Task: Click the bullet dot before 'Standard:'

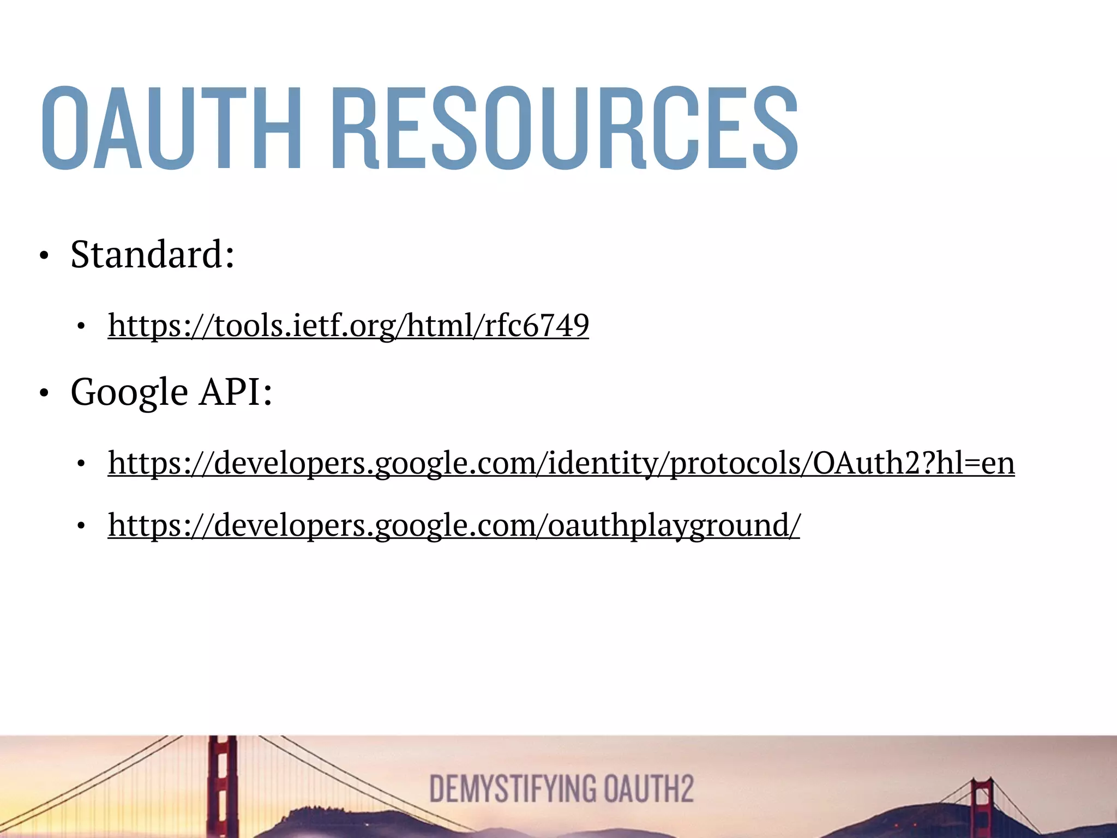Action: point(44,255)
